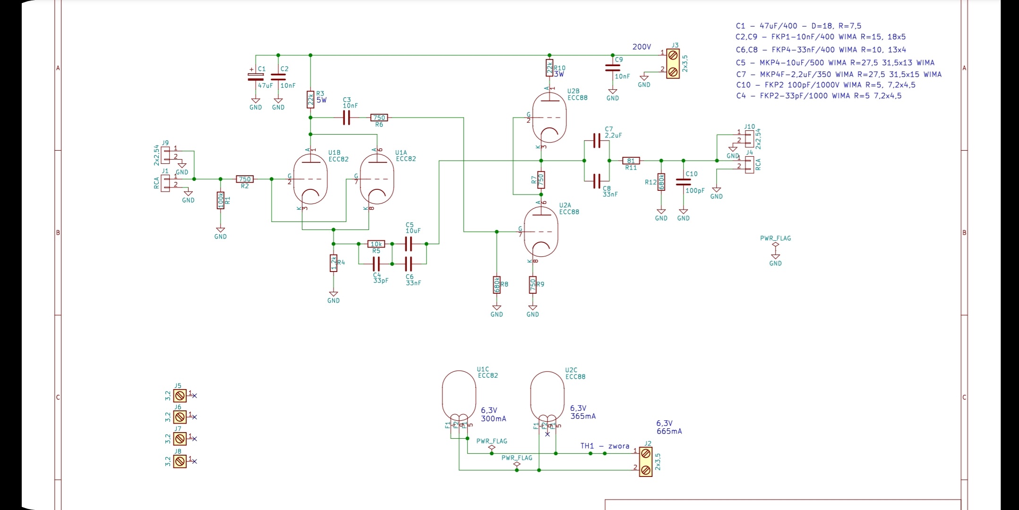This screenshot has width=1019, height=510.
Task: Click the R1 100k resistor
Action: [x=221, y=200]
